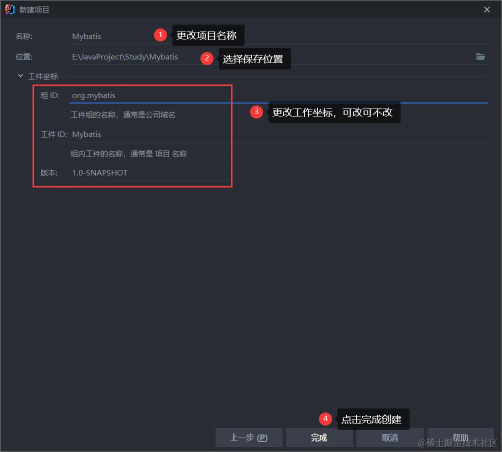Click hint text 组内工件的名称，通常是 项目 名称
The width and height of the screenshot is (502, 452).
(x=128, y=154)
